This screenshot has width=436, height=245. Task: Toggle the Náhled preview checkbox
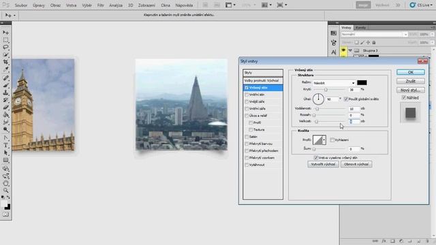pos(404,98)
